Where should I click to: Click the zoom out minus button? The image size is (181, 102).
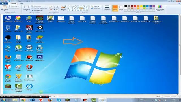[x=162, y=97]
